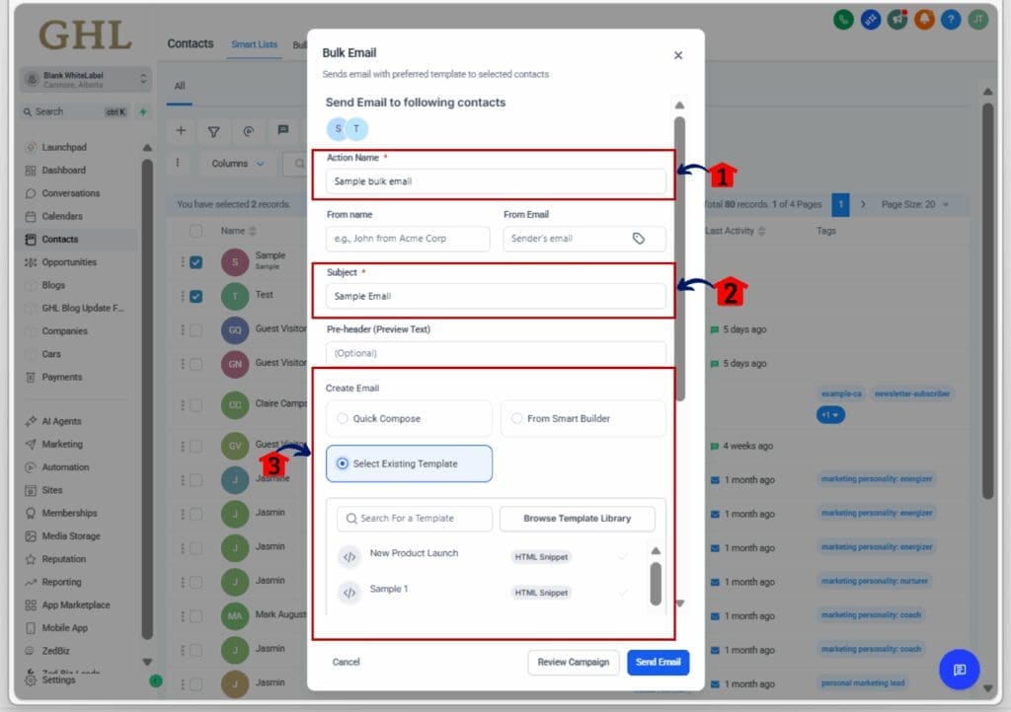Switch to the Smart Lists tab

click(x=254, y=44)
